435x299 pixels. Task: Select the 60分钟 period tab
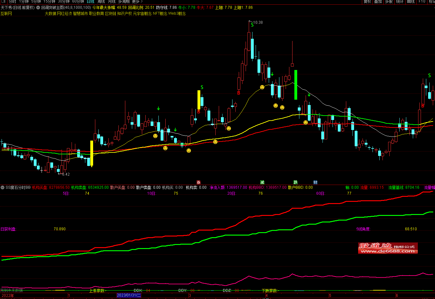point(78,2)
